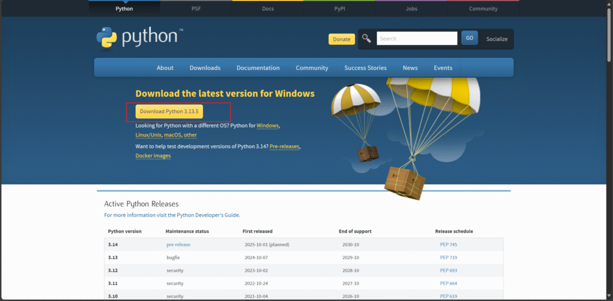Image resolution: width=613 pixels, height=301 pixels.
Task: Click the 2030-10 end of support cell
Action: point(351,244)
